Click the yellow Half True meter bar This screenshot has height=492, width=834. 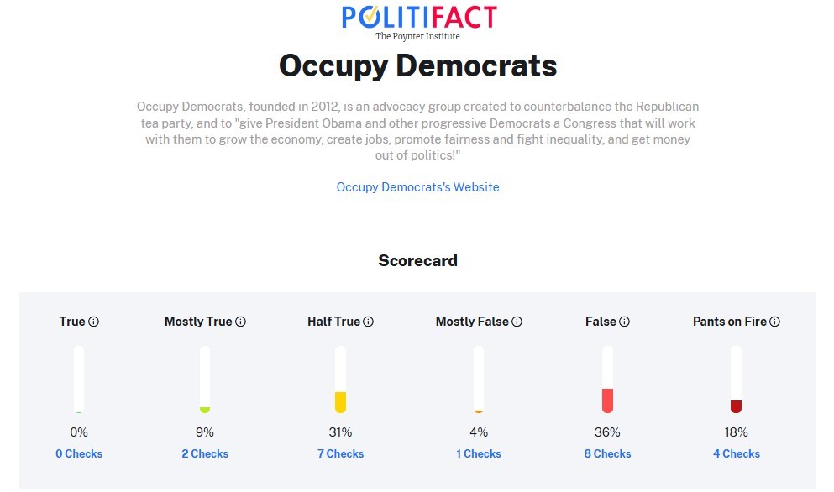[340, 379]
